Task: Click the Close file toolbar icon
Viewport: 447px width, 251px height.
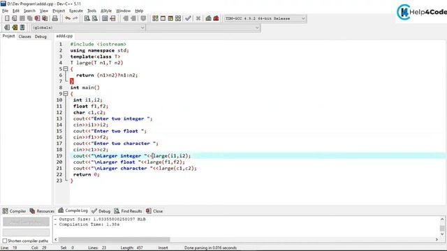Action: tap(37, 19)
